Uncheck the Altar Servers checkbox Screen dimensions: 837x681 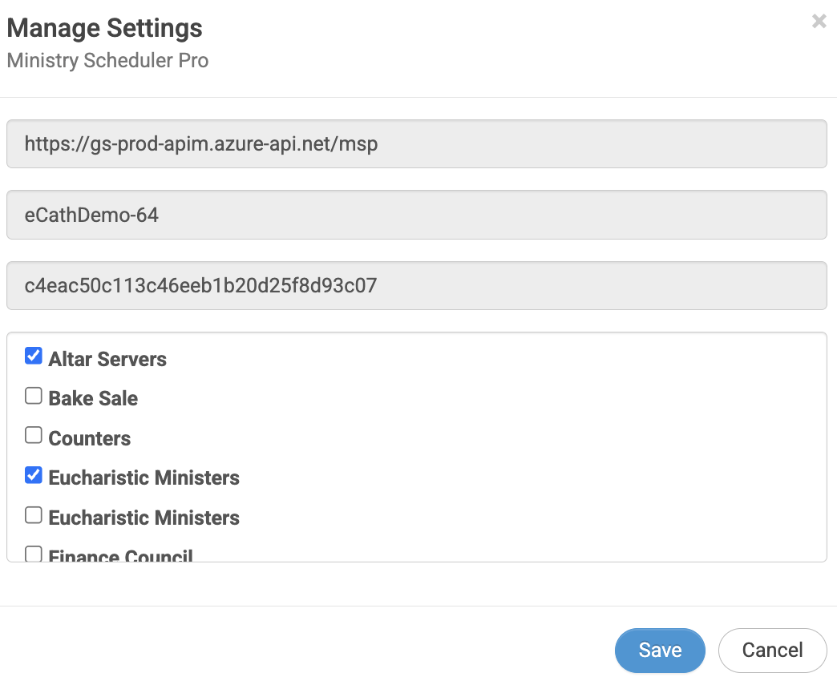point(34,357)
